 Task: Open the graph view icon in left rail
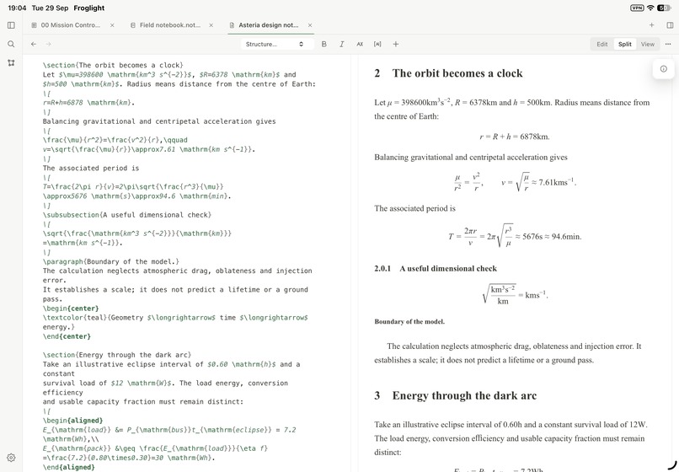coord(11,63)
